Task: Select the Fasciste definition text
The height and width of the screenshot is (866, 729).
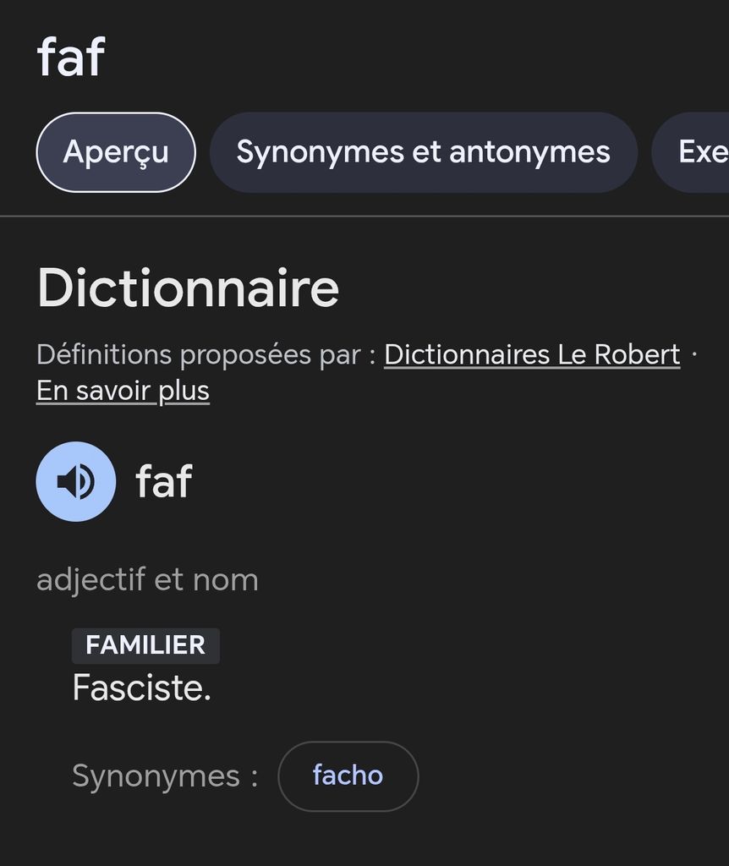Action: (x=141, y=688)
